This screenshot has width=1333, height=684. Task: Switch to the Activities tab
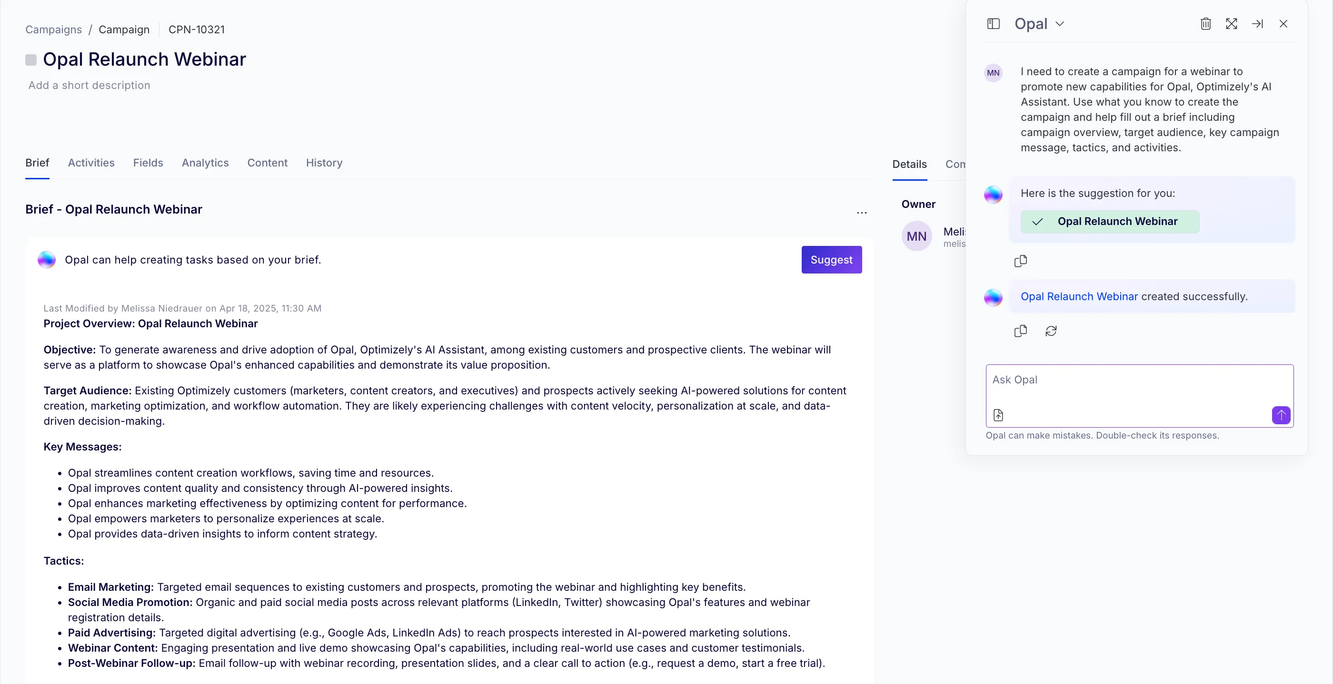(x=91, y=163)
